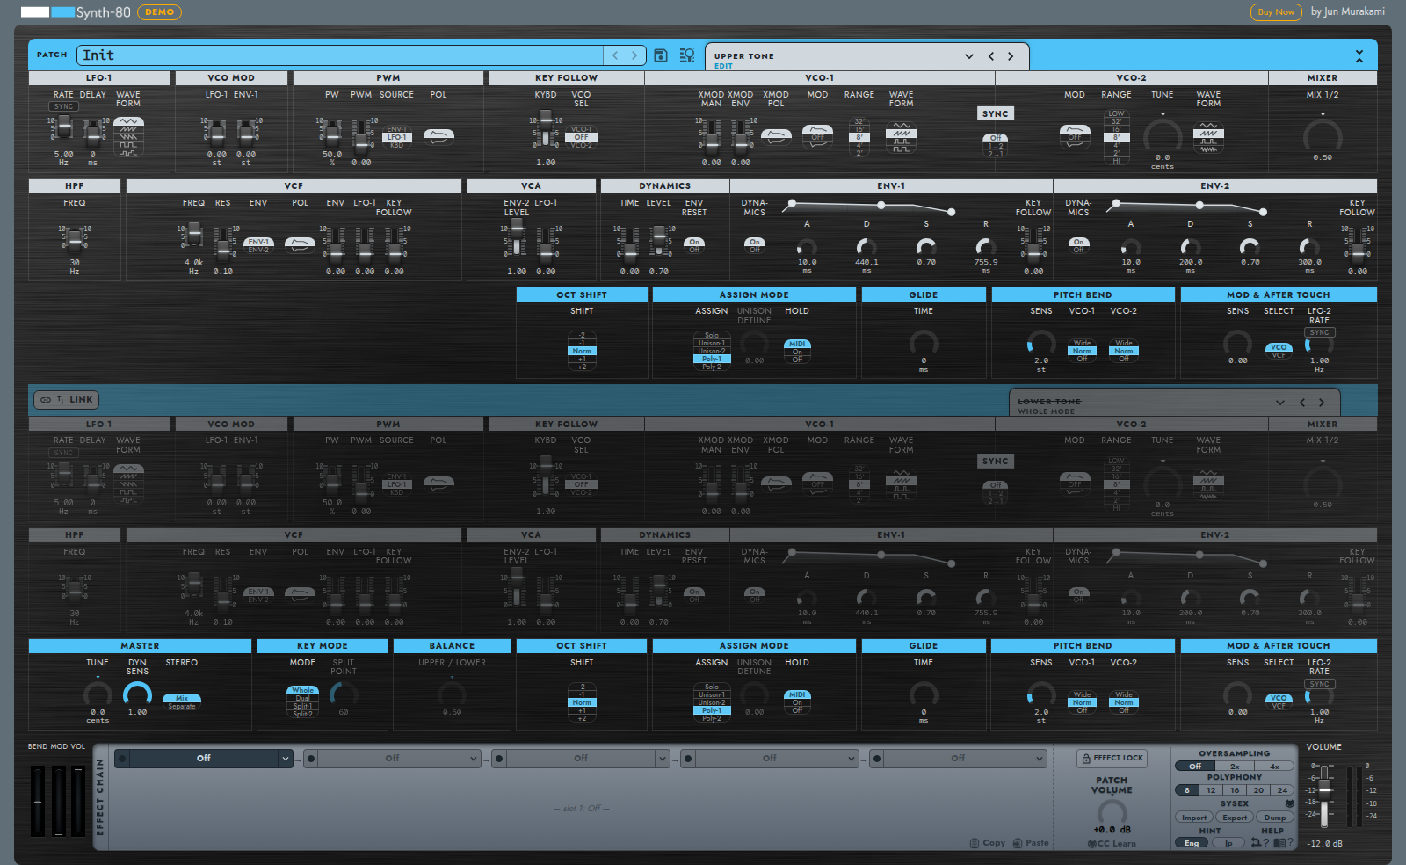
Task: Click the Upper Tone EDIT label
Action: tap(723, 66)
